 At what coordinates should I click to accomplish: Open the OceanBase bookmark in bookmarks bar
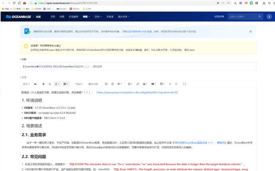pos(62,9)
